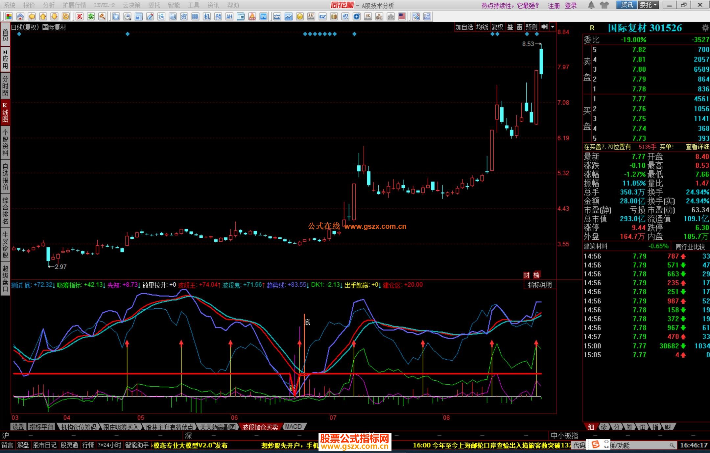Expand the 查看详细 order detail link
This screenshot has height=453, width=710.
point(697,147)
